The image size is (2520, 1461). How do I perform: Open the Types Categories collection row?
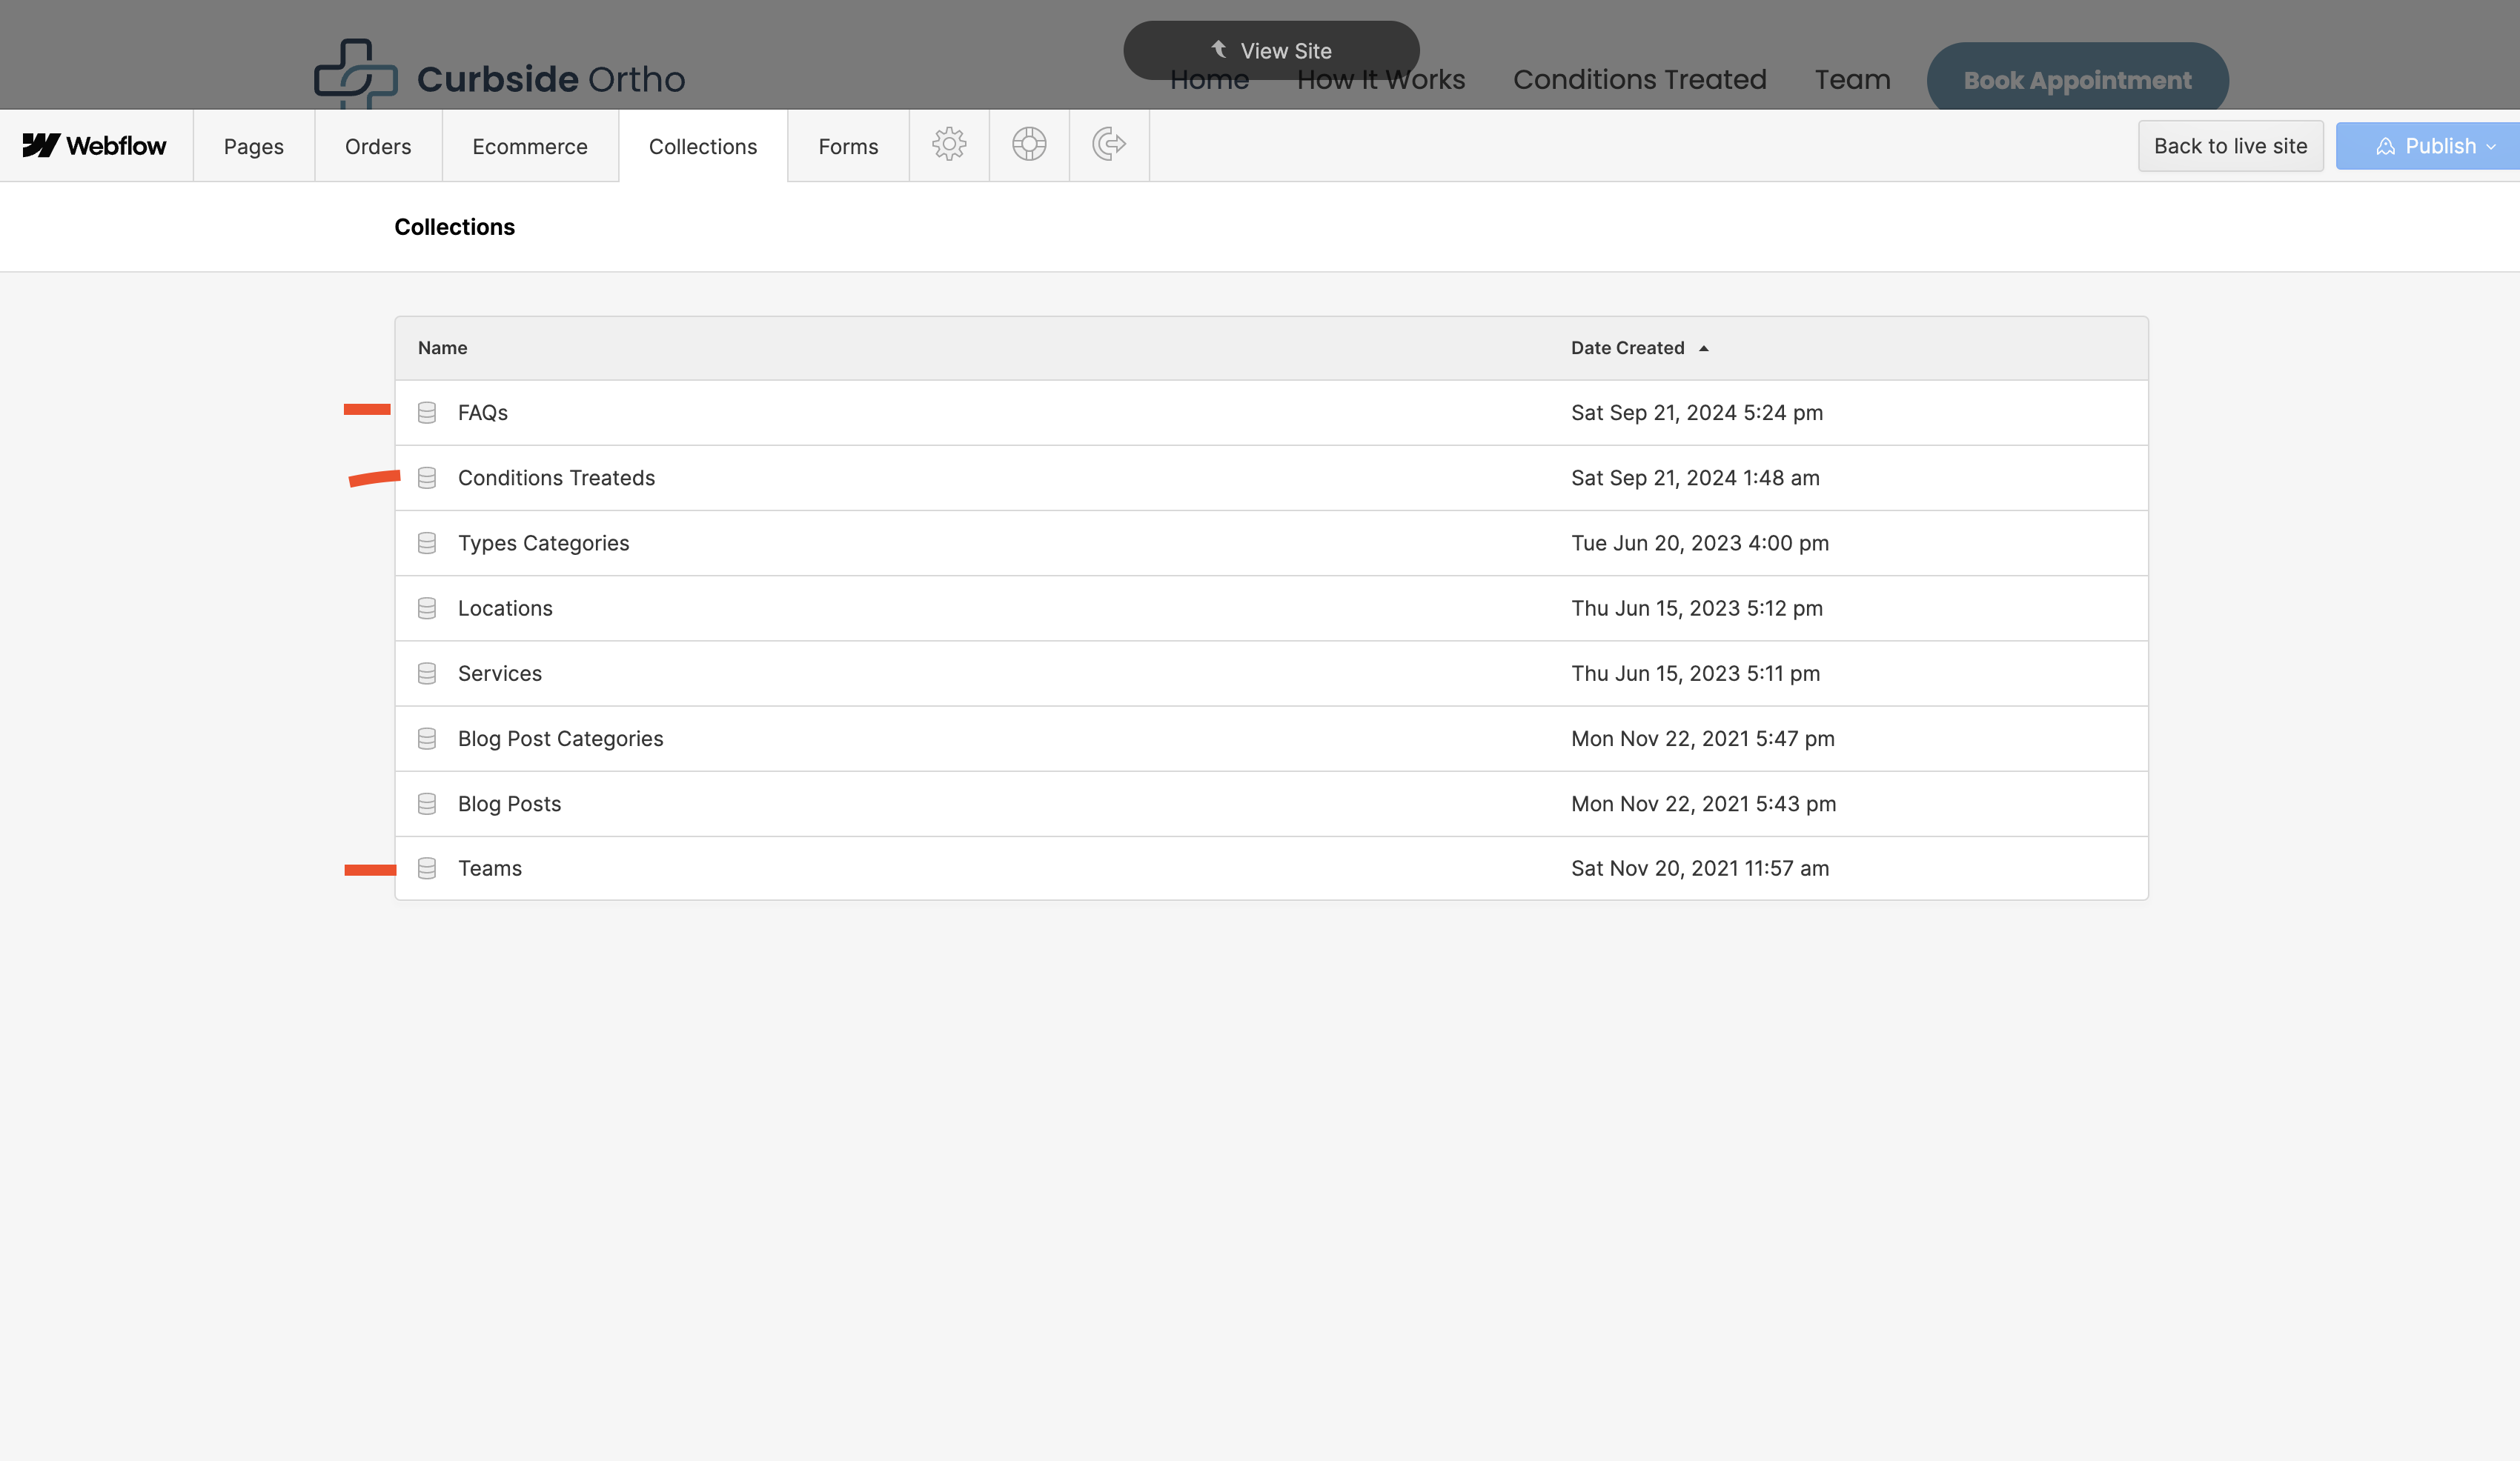(x=543, y=544)
